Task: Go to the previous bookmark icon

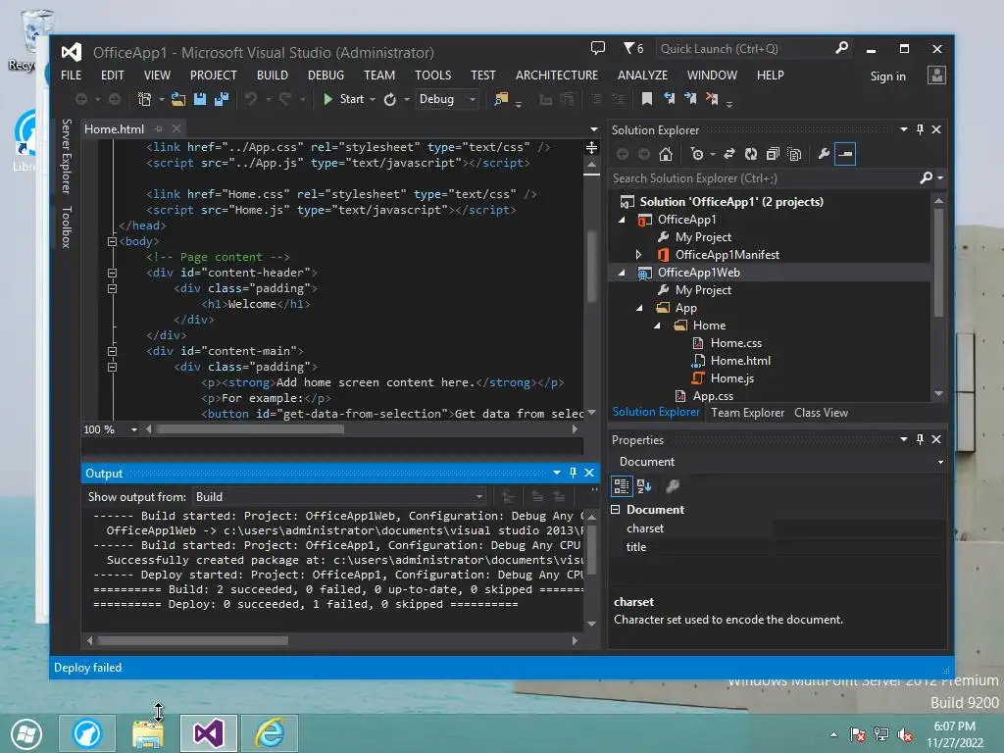Action: [669, 99]
